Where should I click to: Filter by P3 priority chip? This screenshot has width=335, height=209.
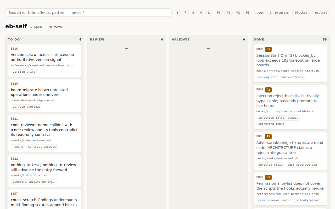(248, 13)
